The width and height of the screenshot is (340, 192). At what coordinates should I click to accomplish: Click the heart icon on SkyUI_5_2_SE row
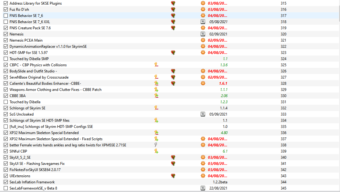pyautogui.click(x=173, y=157)
